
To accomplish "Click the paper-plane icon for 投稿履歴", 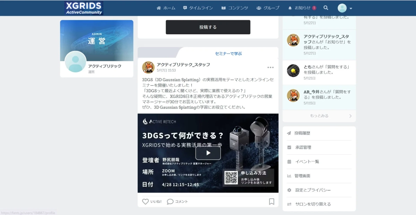I will pos(289,133).
